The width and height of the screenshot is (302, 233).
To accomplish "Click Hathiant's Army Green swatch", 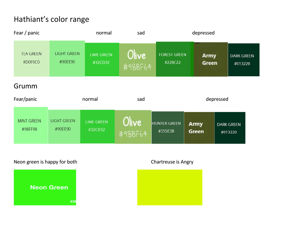I will coord(211,60).
